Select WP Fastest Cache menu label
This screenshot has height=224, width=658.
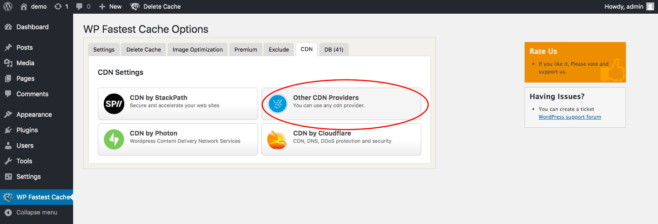[43, 197]
